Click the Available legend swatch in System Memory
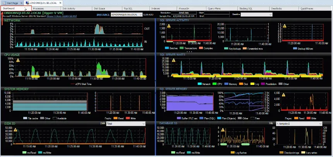The height and width of the screenshot is (157, 333). click(55, 118)
